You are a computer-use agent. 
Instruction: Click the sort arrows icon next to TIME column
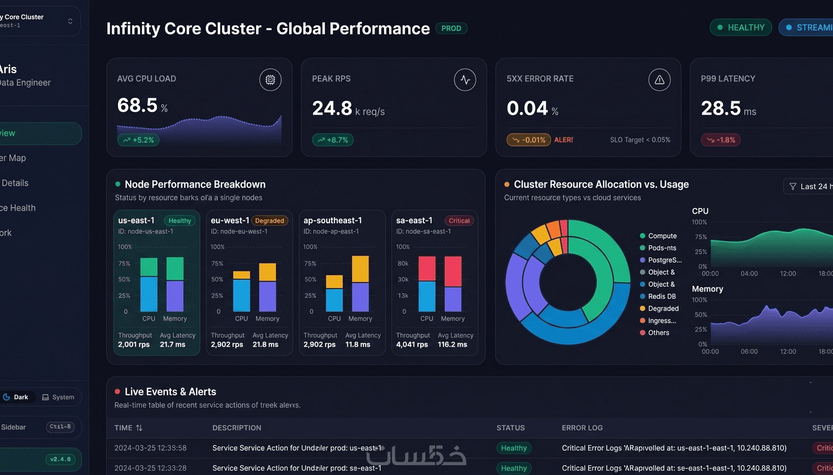pyautogui.click(x=139, y=428)
